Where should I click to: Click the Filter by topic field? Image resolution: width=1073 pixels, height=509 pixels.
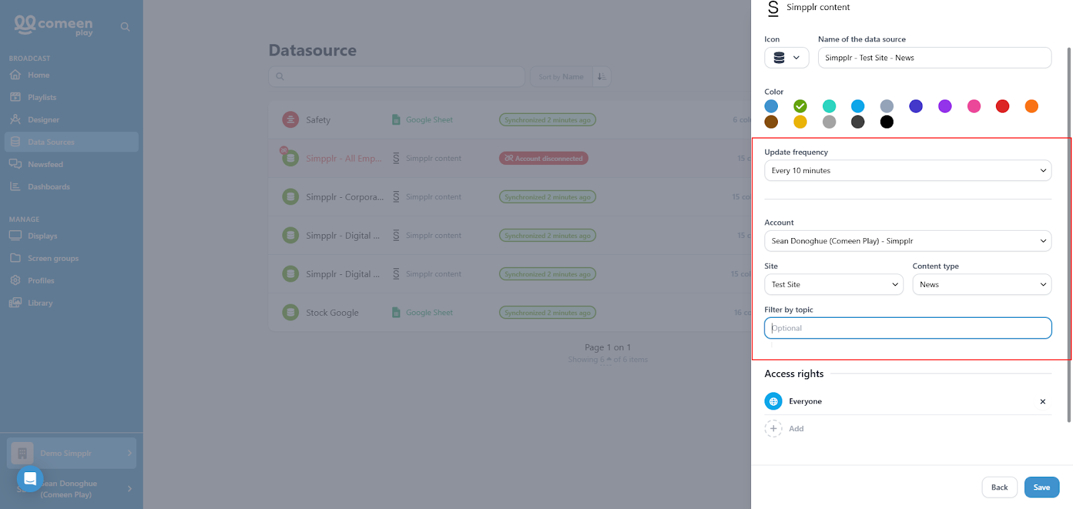(908, 328)
